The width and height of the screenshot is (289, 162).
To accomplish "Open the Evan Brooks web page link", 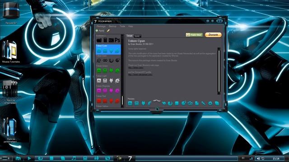I will point(135,67).
